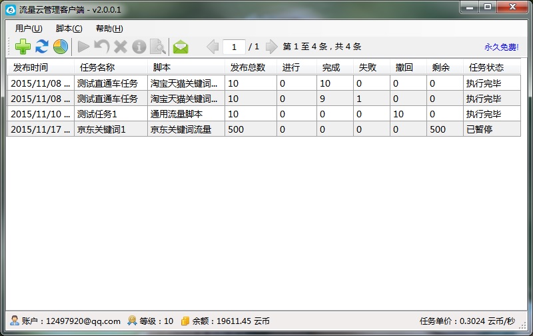
Task: Click the gray undo withdraw icon
Action: pos(102,47)
